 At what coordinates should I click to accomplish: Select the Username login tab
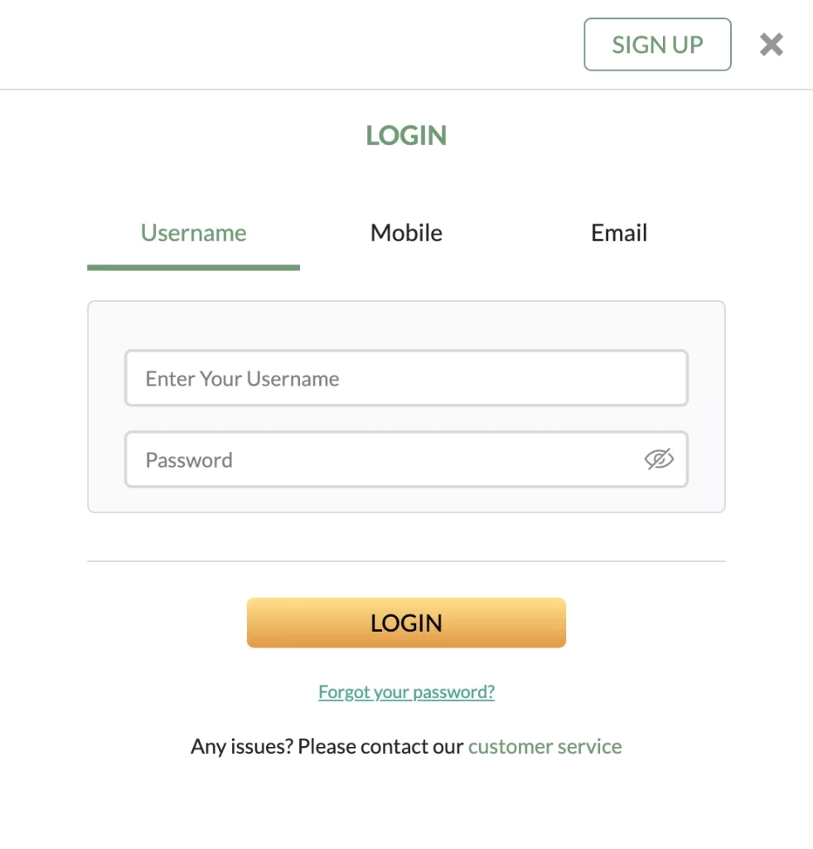(193, 233)
